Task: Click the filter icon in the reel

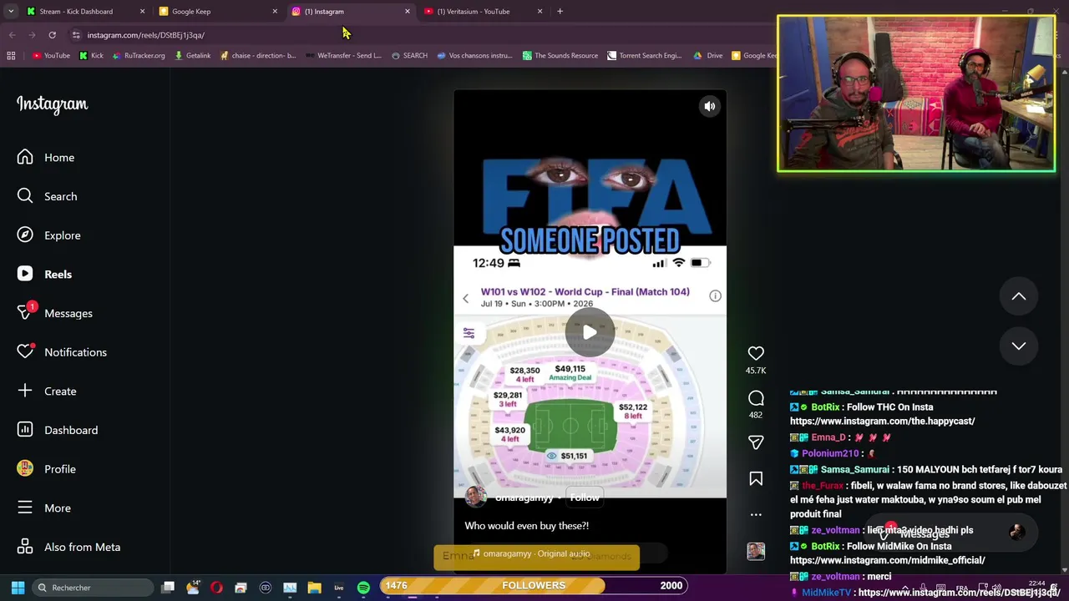Action: click(469, 333)
